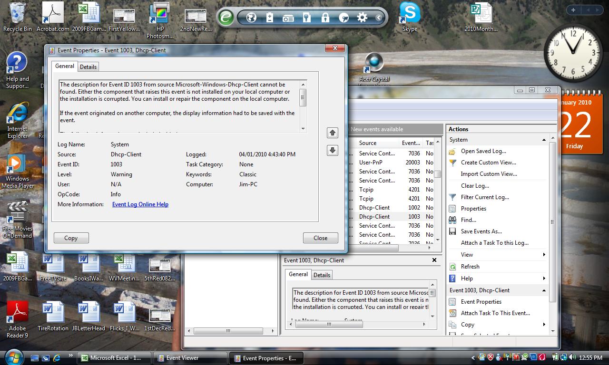
Task: Select General tab in Event Viewer preview pane
Action: 298,274
